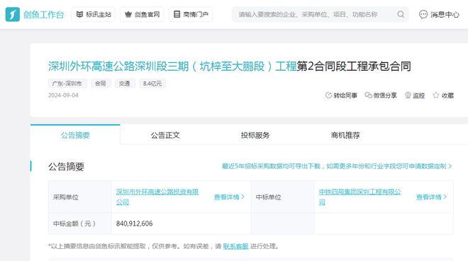
Task: Click the date 2024-09-04
Action: [63, 95]
